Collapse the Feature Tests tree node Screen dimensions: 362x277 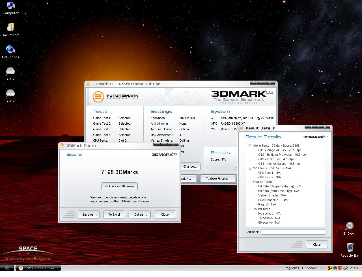pyautogui.click(x=250, y=182)
